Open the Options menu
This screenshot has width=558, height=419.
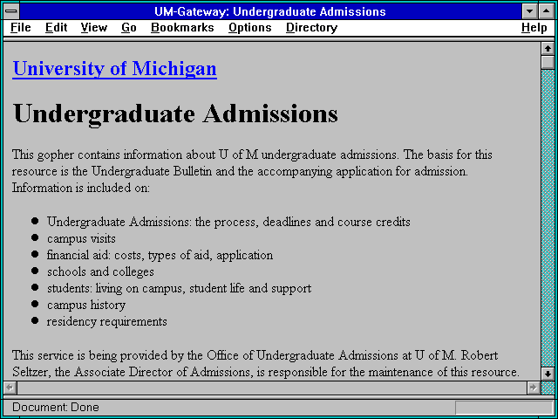pos(250,27)
